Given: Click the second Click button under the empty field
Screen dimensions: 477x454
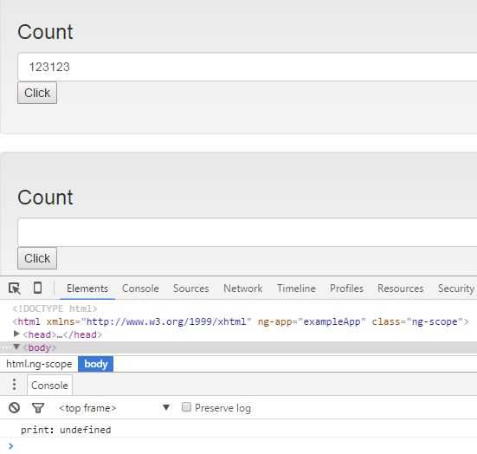Looking at the screenshot, I should click(x=37, y=258).
